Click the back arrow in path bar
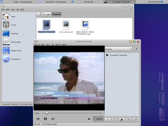 click(38, 14)
